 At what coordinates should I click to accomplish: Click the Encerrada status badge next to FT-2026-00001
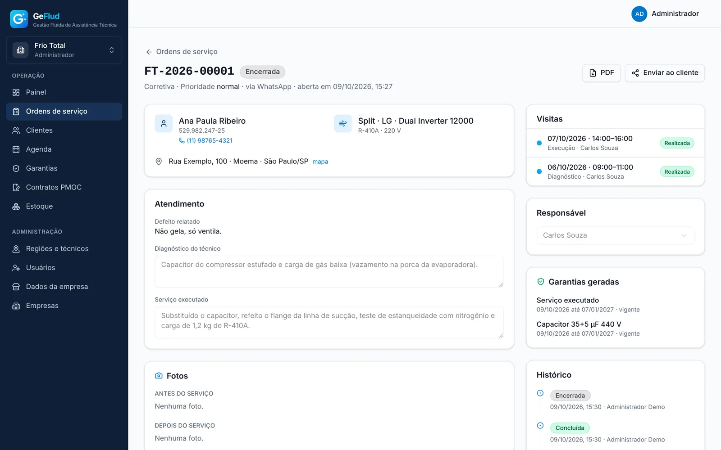point(263,72)
